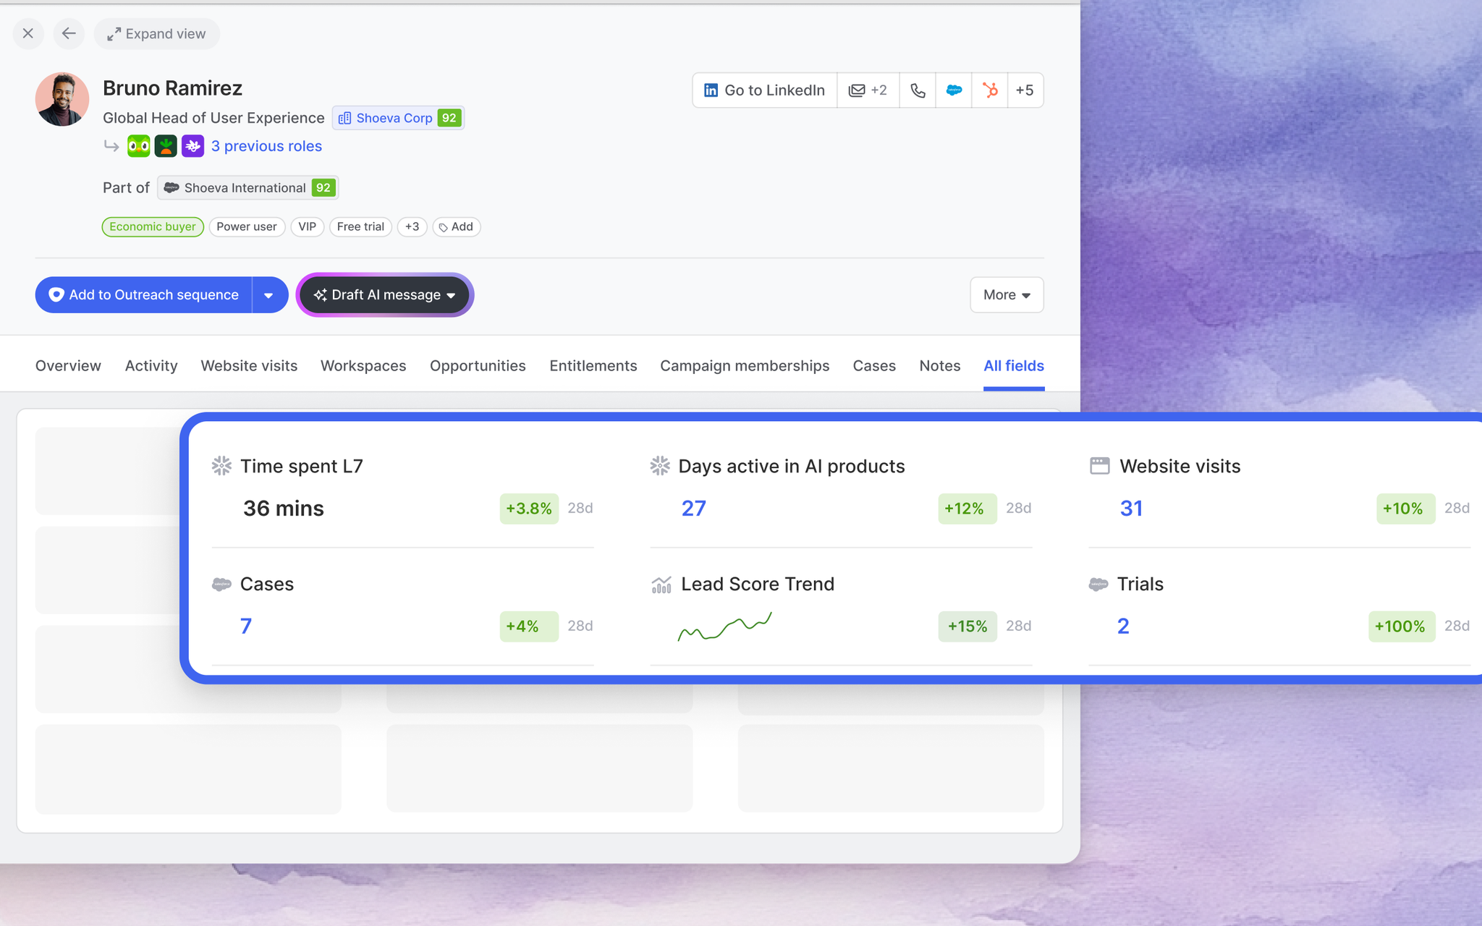Open the More dropdown menu
This screenshot has height=926, width=1482.
click(x=1007, y=295)
